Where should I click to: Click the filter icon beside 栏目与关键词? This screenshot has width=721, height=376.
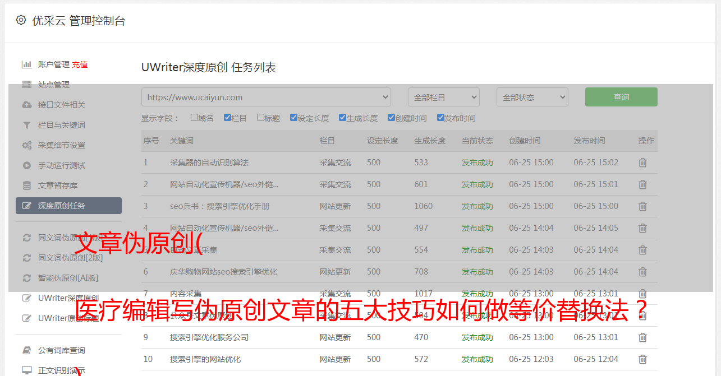(x=26, y=125)
